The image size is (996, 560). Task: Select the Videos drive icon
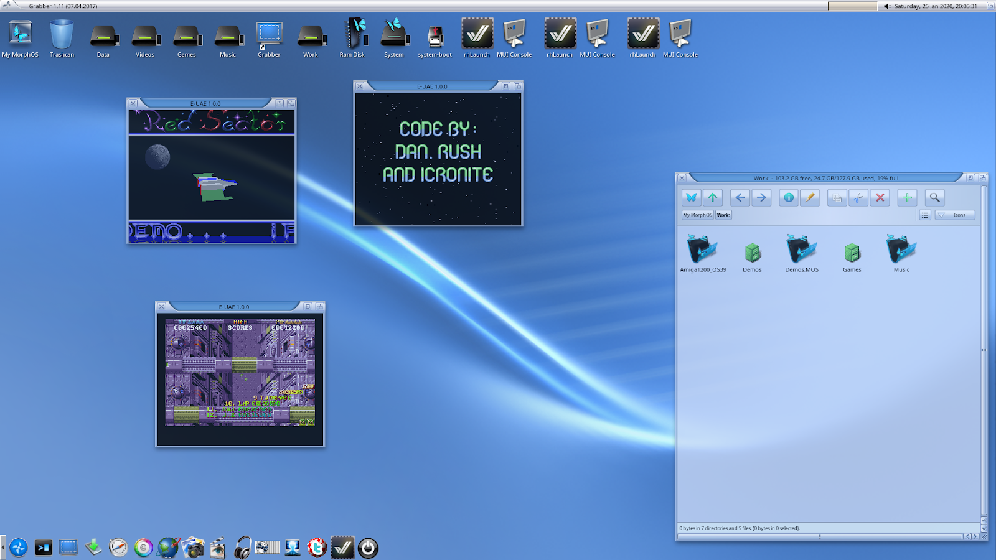(x=145, y=40)
